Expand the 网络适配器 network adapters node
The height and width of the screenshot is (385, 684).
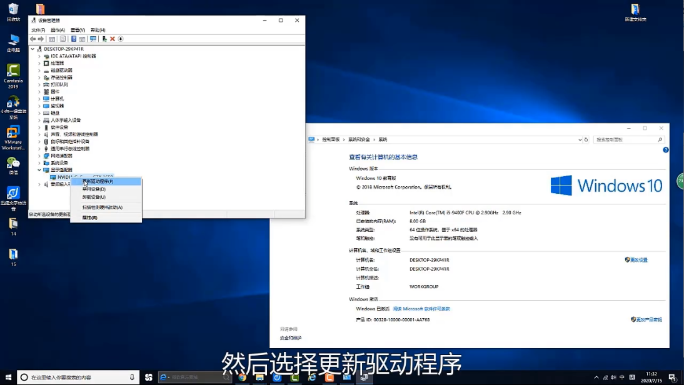[x=39, y=156]
